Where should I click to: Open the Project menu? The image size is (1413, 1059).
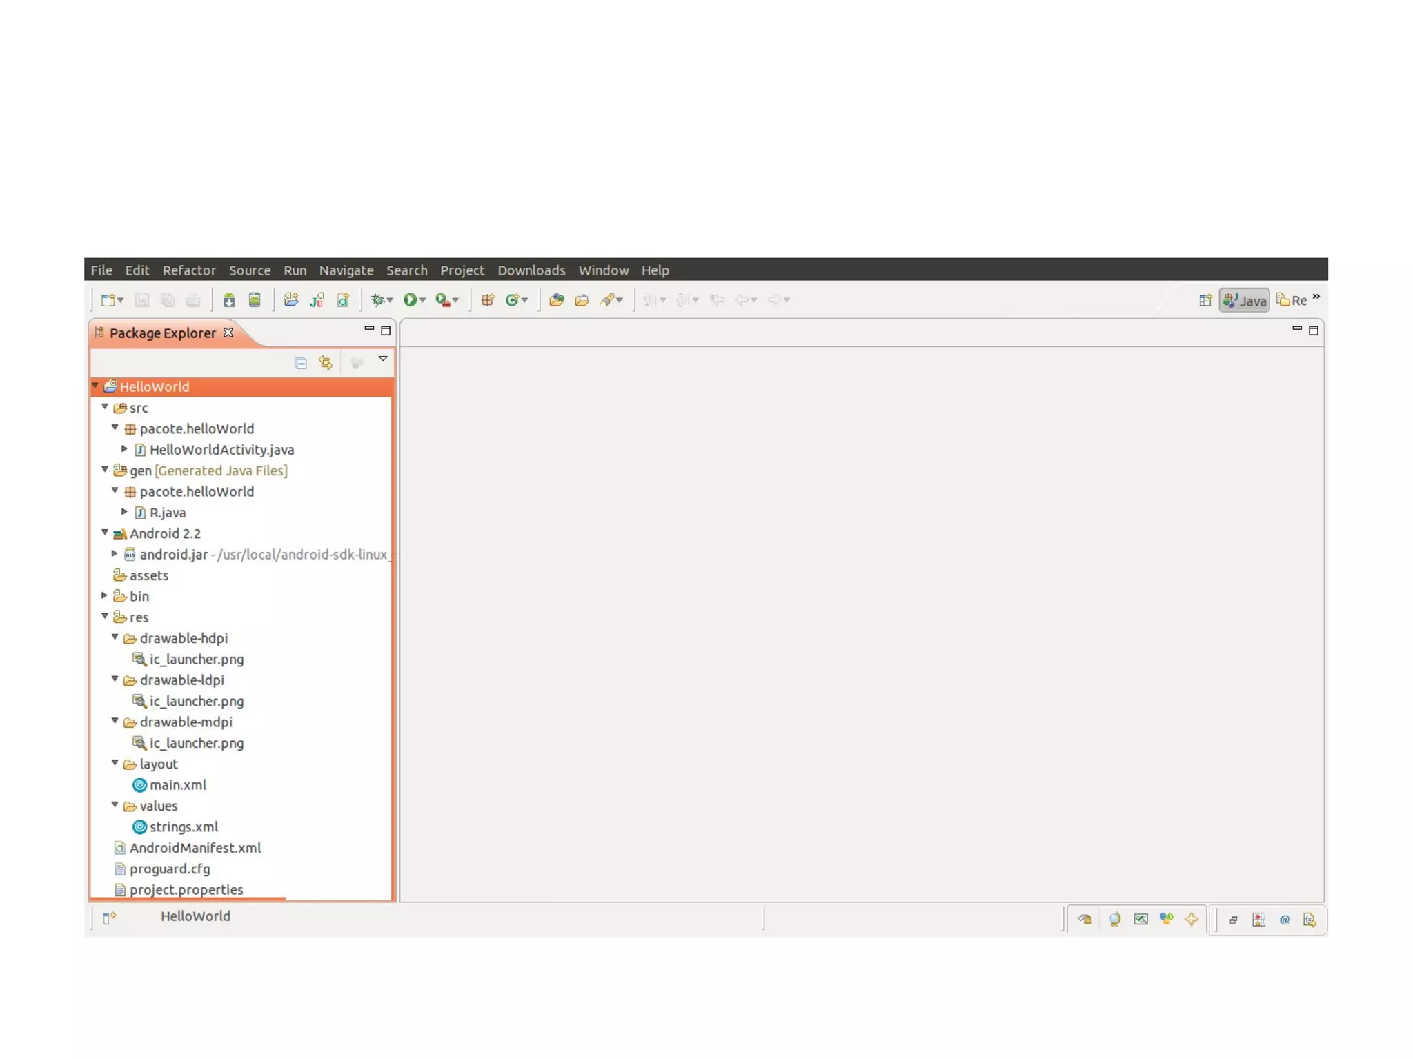click(x=462, y=270)
